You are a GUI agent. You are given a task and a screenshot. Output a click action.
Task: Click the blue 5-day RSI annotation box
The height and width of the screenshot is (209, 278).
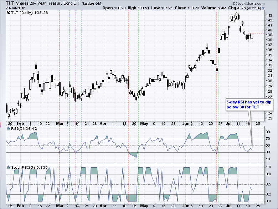click(x=249, y=104)
